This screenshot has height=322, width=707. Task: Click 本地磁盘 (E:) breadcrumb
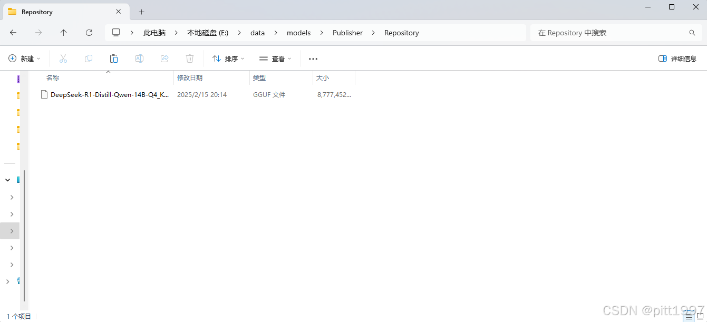click(208, 33)
